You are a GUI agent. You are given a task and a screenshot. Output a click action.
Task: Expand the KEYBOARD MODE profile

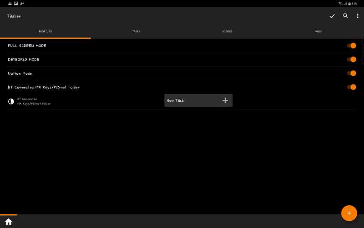pyautogui.click(x=24, y=60)
